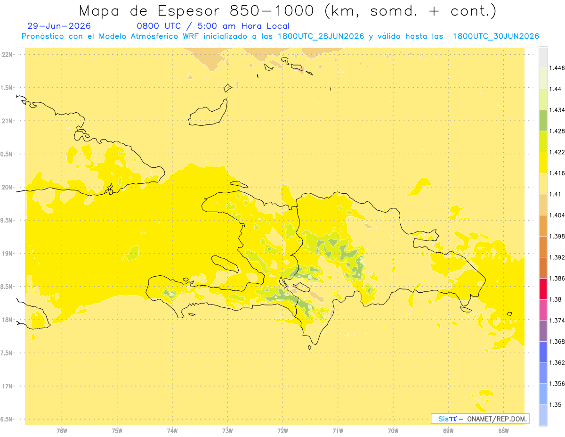Image resolution: width=565 pixels, height=437 pixels.
Task: Click the "1.398" colorbar value
Action: 557,236
